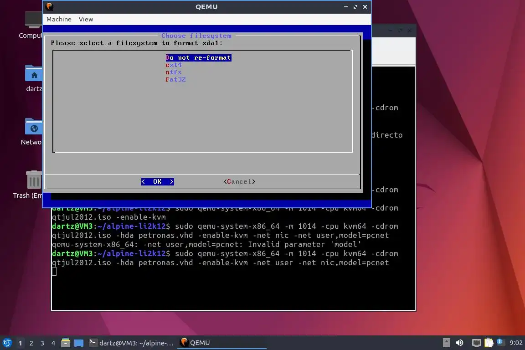Image resolution: width=525 pixels, height=350 pixels.
Task: Open the network status tray icon
Action: click(x=476, y=343)
